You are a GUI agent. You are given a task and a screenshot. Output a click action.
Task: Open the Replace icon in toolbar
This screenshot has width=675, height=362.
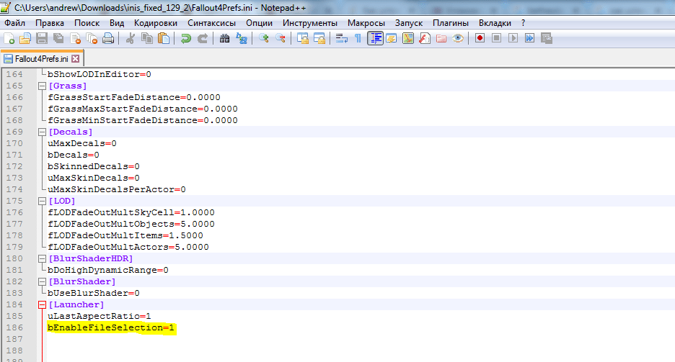point(242,39)
